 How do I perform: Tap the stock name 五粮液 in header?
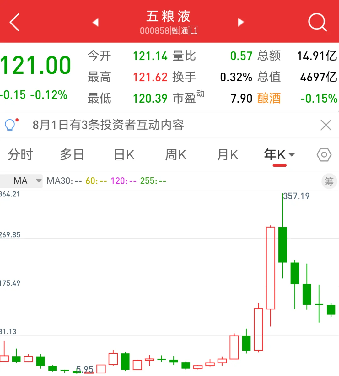[169, 16]
